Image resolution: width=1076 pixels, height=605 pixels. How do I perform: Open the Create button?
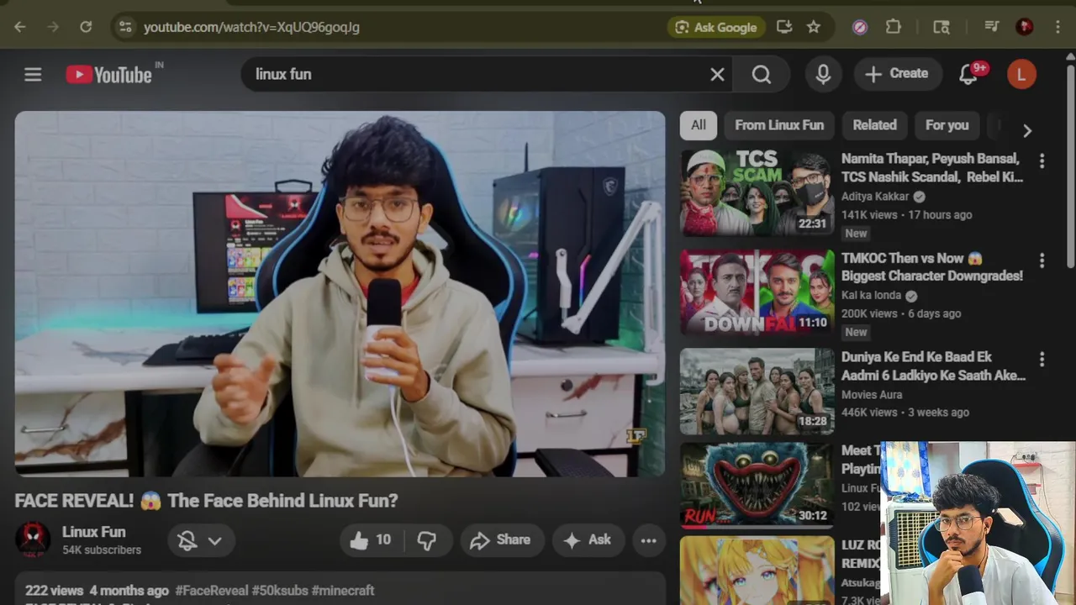click(x=897, y=74)
